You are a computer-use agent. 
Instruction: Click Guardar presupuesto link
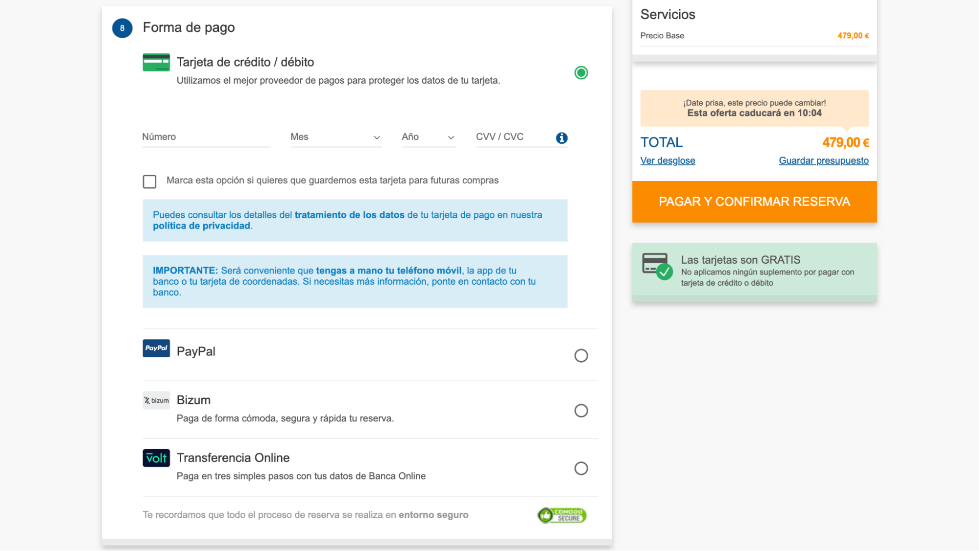point(824,161)
